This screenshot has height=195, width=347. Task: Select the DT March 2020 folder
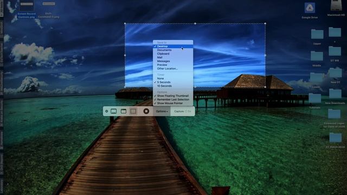336,138
